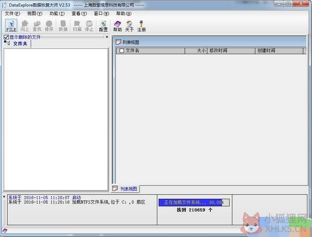Sort by 修改时间 column header
Viewport: 312px width, 237px height.
coord(231,51)
